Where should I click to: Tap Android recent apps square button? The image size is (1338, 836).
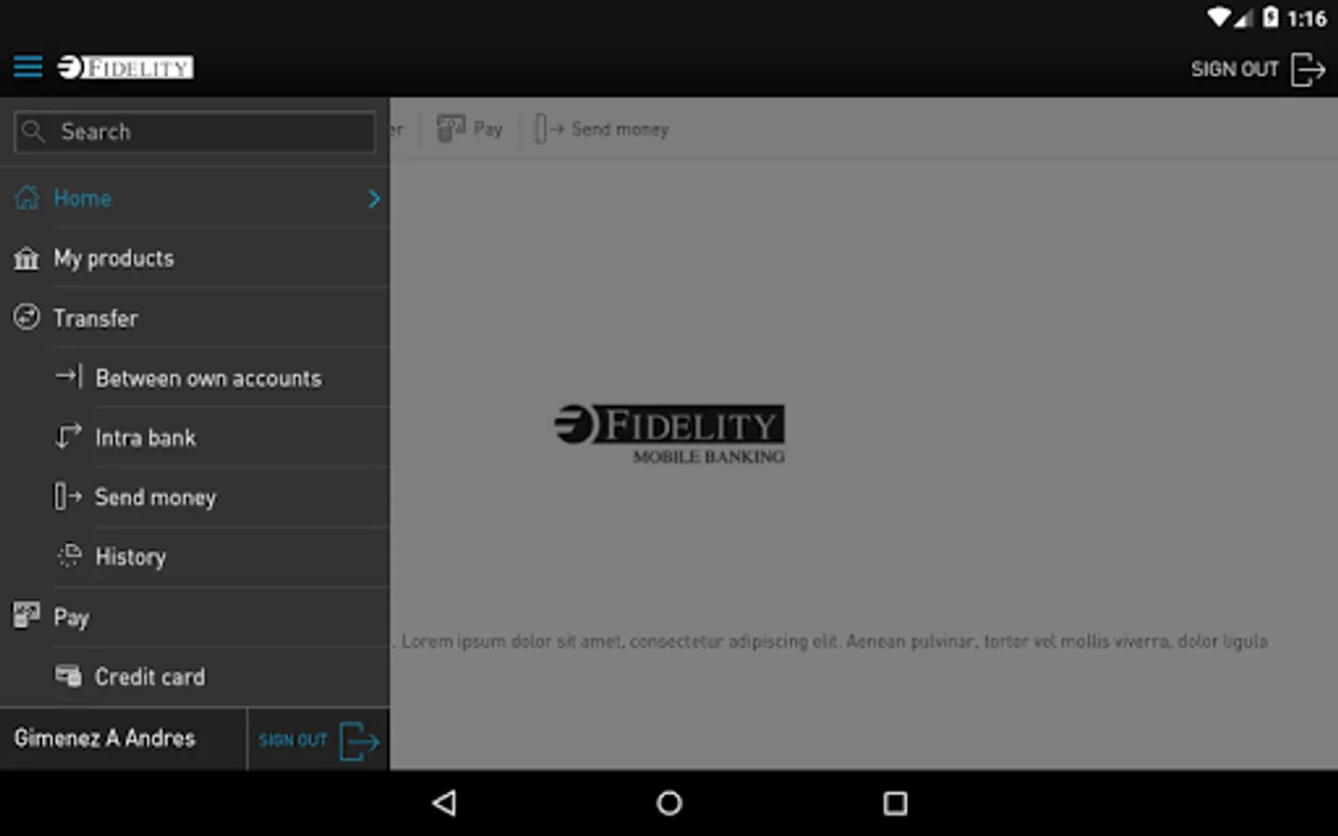(x=895, y=803)
